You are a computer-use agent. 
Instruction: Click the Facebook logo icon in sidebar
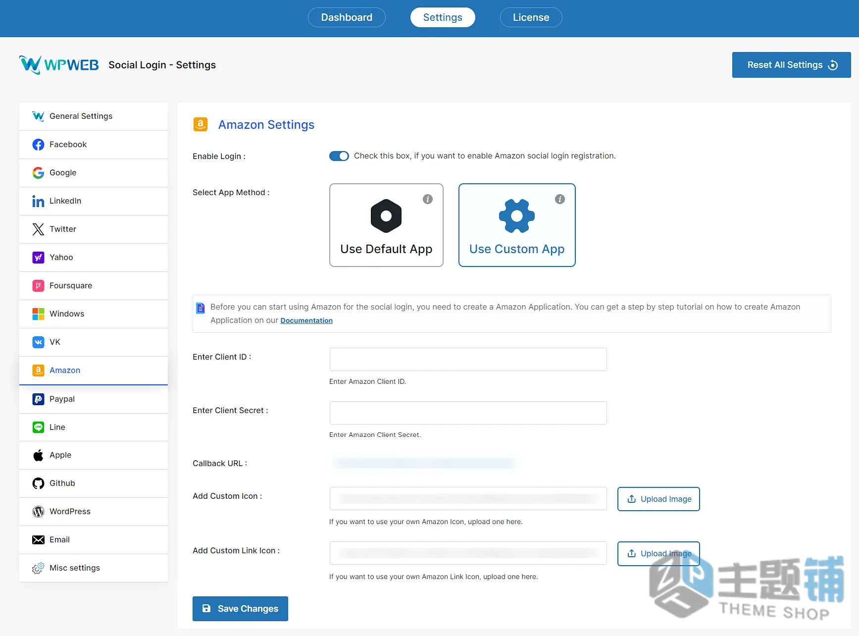click(x=38, y=144)
